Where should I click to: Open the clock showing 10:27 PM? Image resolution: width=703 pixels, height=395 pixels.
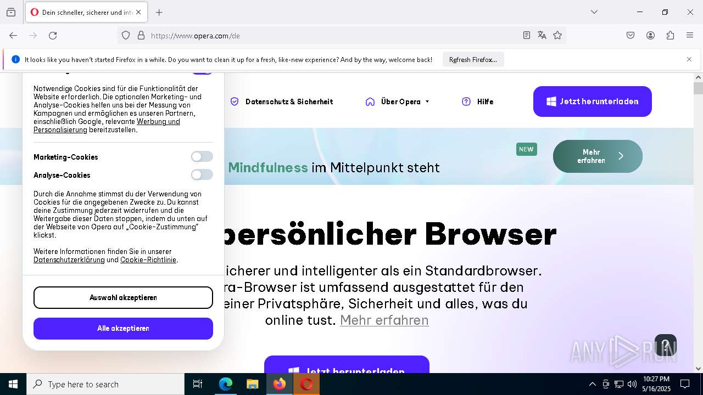[x=656, y=384]
